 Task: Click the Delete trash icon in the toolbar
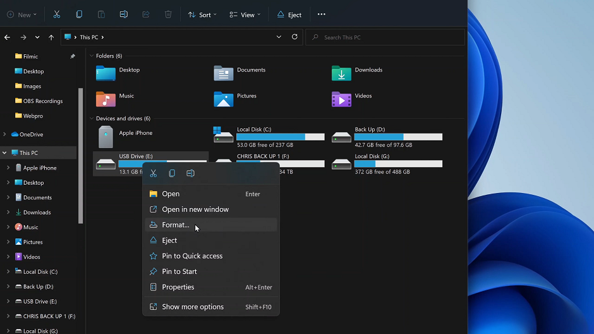(x=168, y=15)
